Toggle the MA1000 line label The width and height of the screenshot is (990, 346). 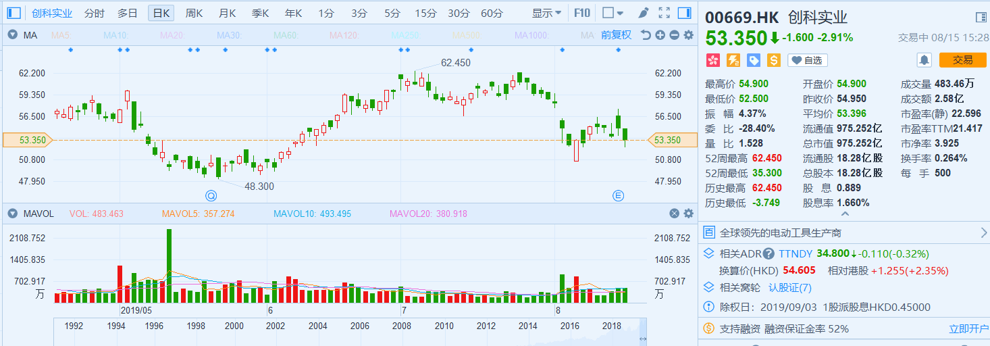[531, 35]
